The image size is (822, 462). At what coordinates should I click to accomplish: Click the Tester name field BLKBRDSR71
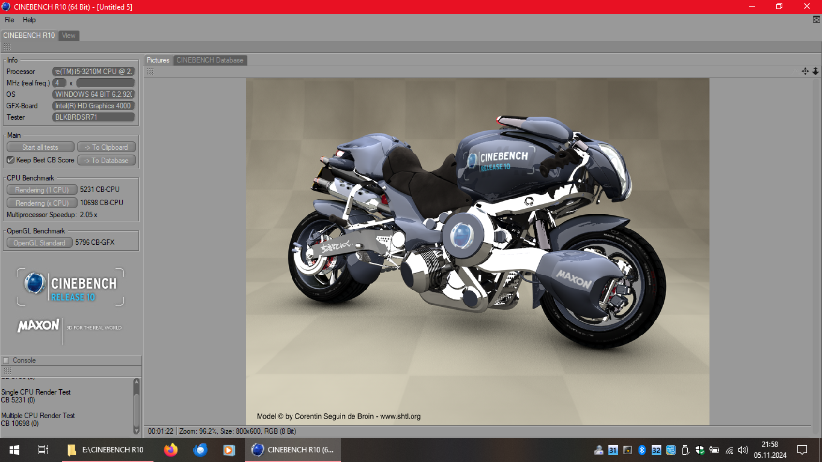click(93, 117)
